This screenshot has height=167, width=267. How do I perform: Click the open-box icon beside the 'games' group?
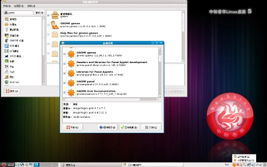pyautogui.click(x=55, y=15)
